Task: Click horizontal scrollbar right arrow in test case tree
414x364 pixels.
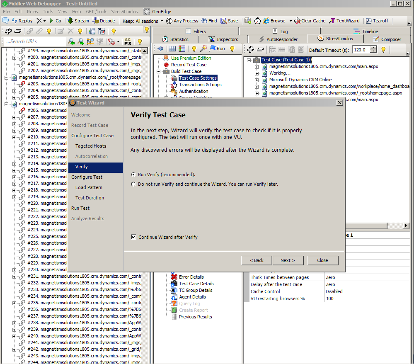Action: point(406,226)
